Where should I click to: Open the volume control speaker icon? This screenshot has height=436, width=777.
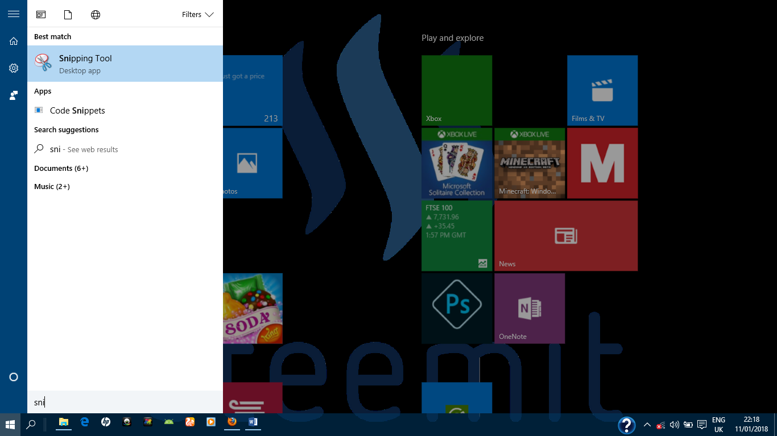[x=675, y=425]
